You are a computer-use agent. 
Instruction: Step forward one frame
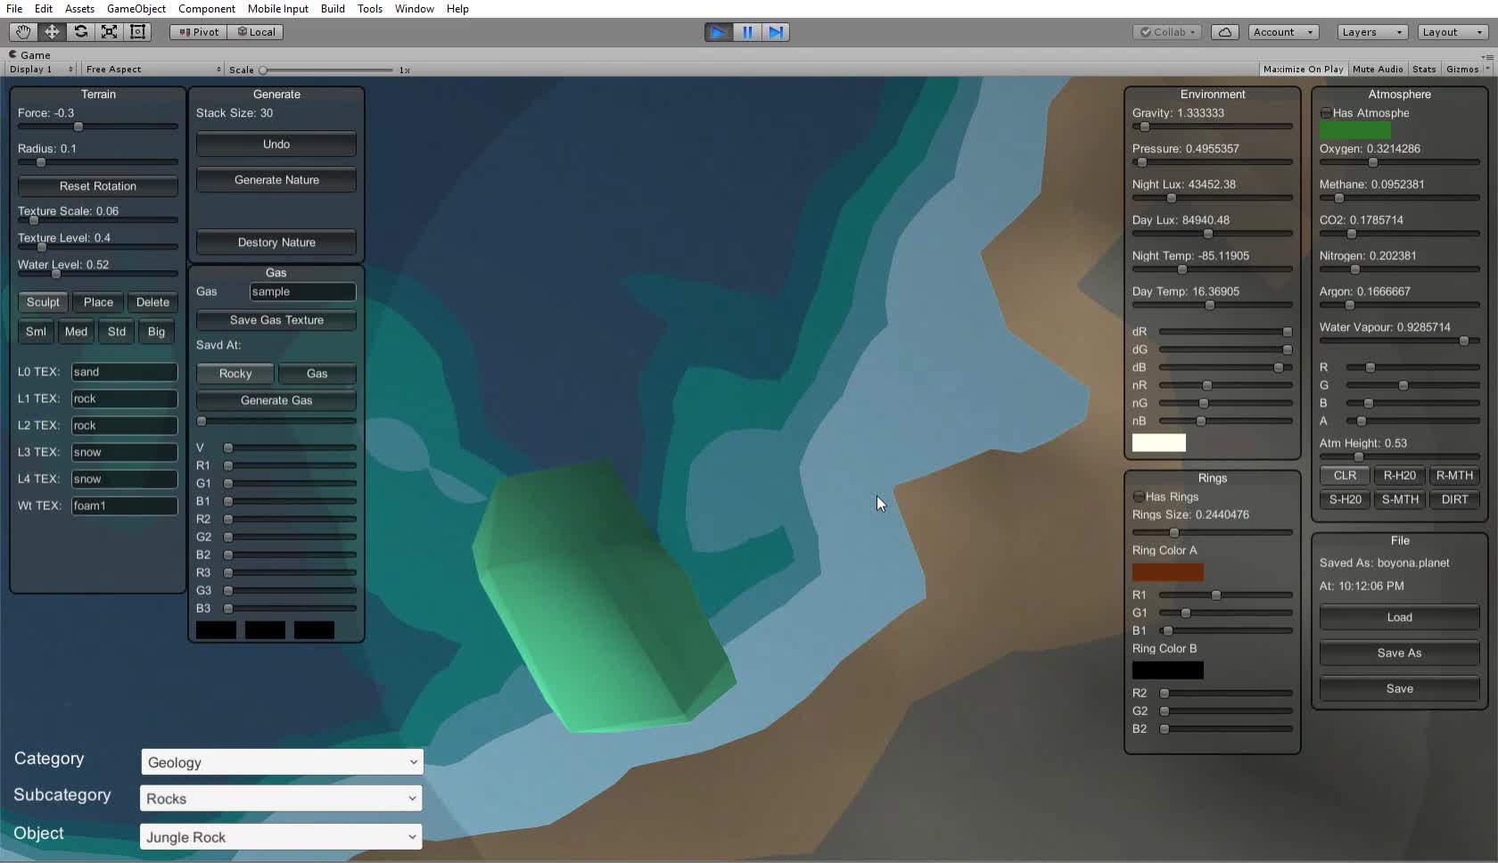(x=776, y=32)
